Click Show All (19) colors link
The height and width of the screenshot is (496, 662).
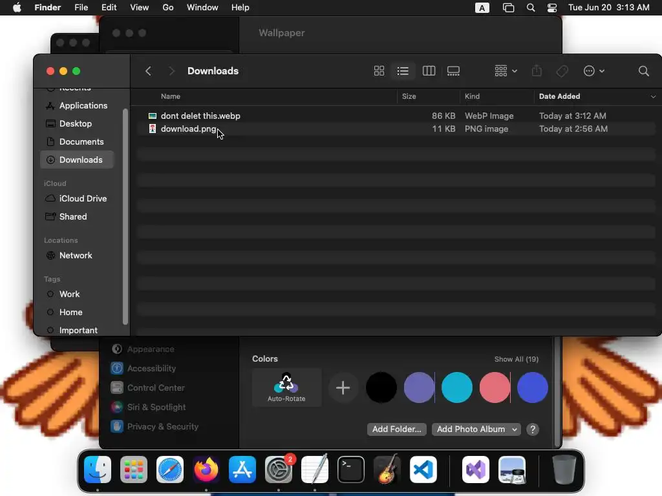click(x=517, y=359)
